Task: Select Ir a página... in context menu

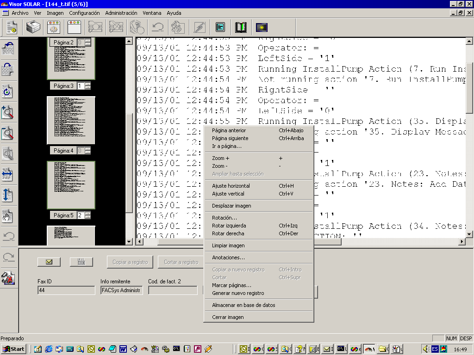Action: coord(259,146)
